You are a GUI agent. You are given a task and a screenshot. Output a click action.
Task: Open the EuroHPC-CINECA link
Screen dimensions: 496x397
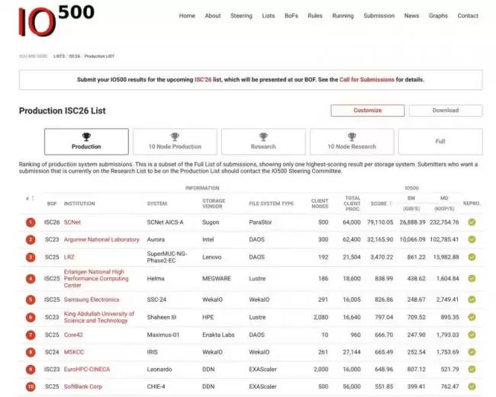(87, 370)
